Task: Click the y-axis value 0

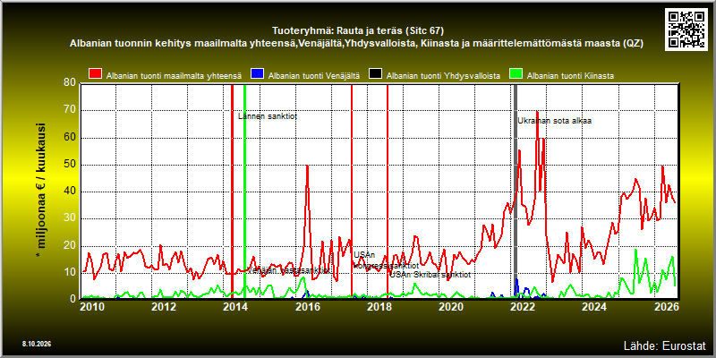Action: point(72,299)
